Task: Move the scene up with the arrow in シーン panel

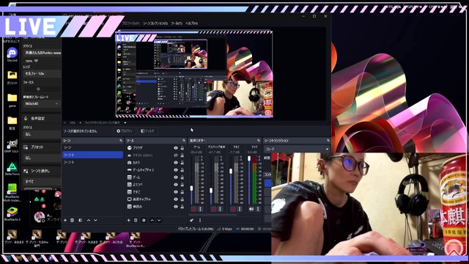Action: tap(89, 220)
